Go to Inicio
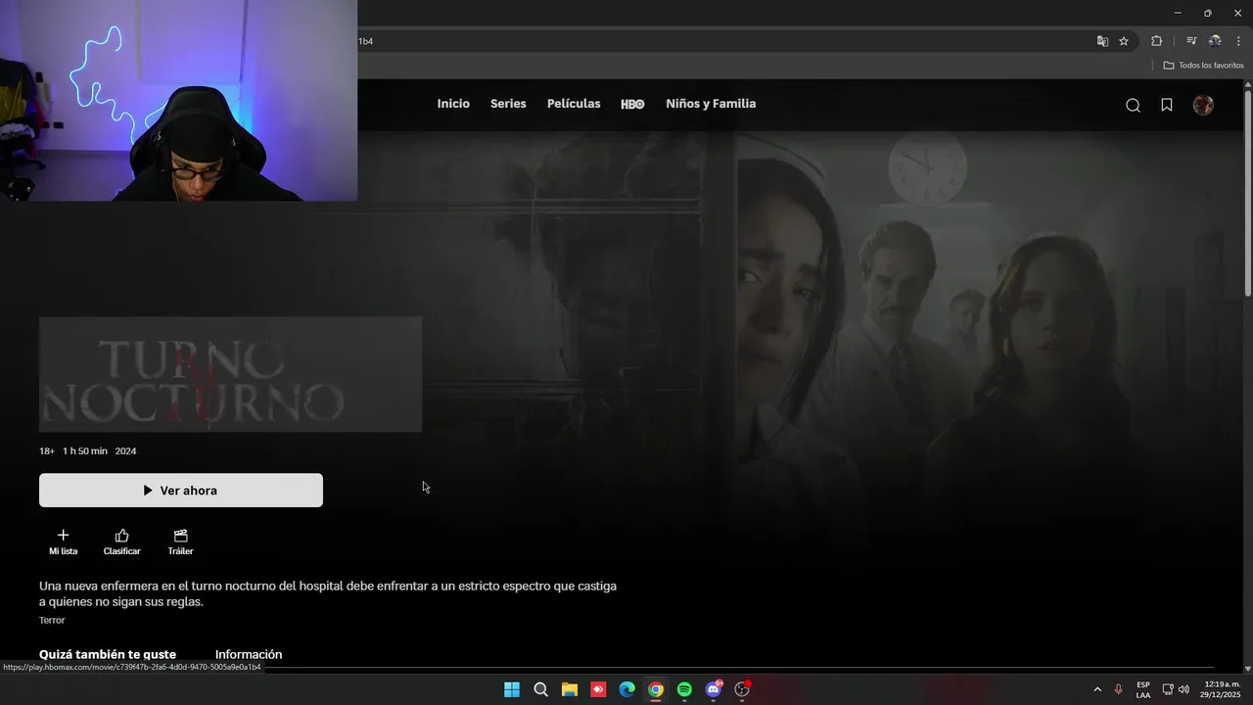1253x705 pixels. point(453,104)
